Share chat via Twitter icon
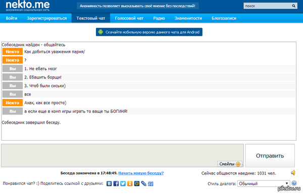The width and height of the screenshot is (303, 194). point(123,183)
